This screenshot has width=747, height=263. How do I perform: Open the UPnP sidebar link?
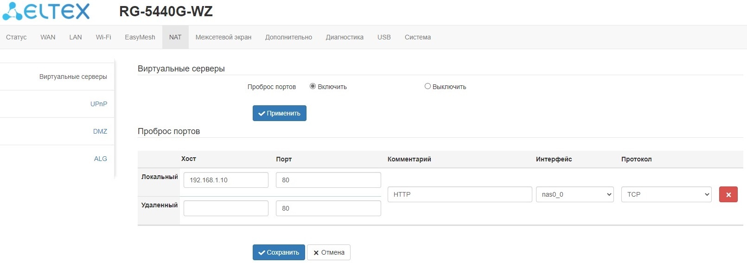click(x=99, y=104)
